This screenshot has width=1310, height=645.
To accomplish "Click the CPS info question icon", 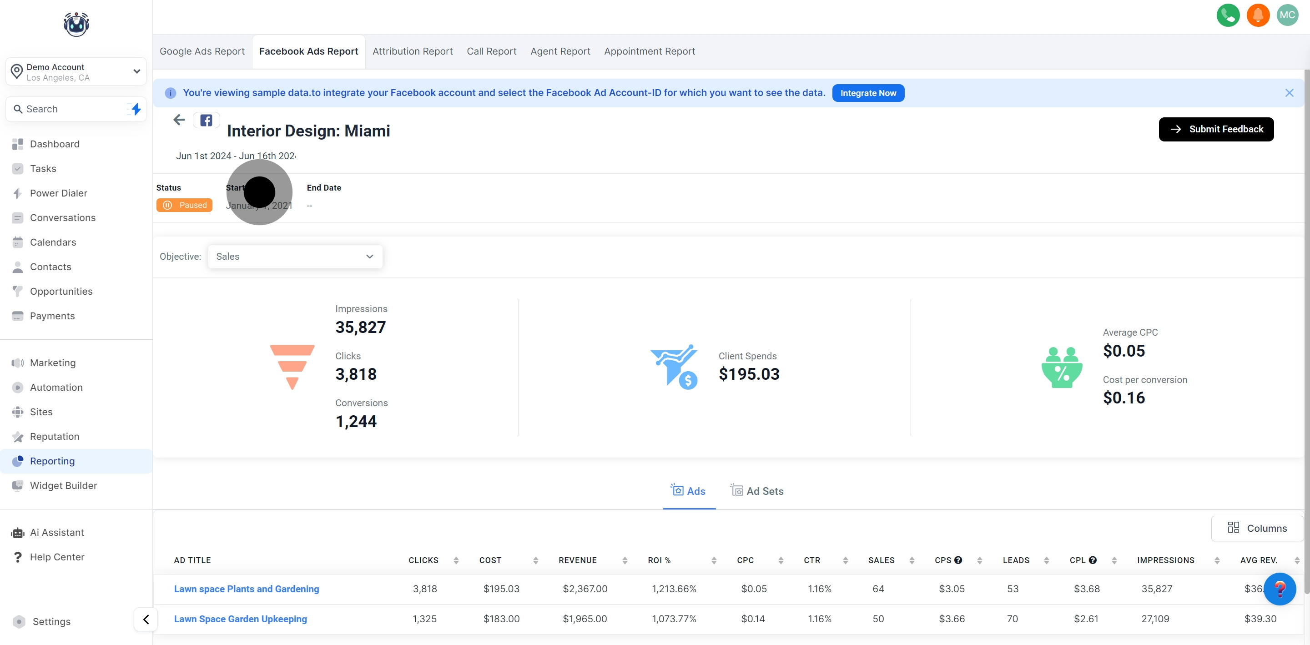I will coord(958,560).
